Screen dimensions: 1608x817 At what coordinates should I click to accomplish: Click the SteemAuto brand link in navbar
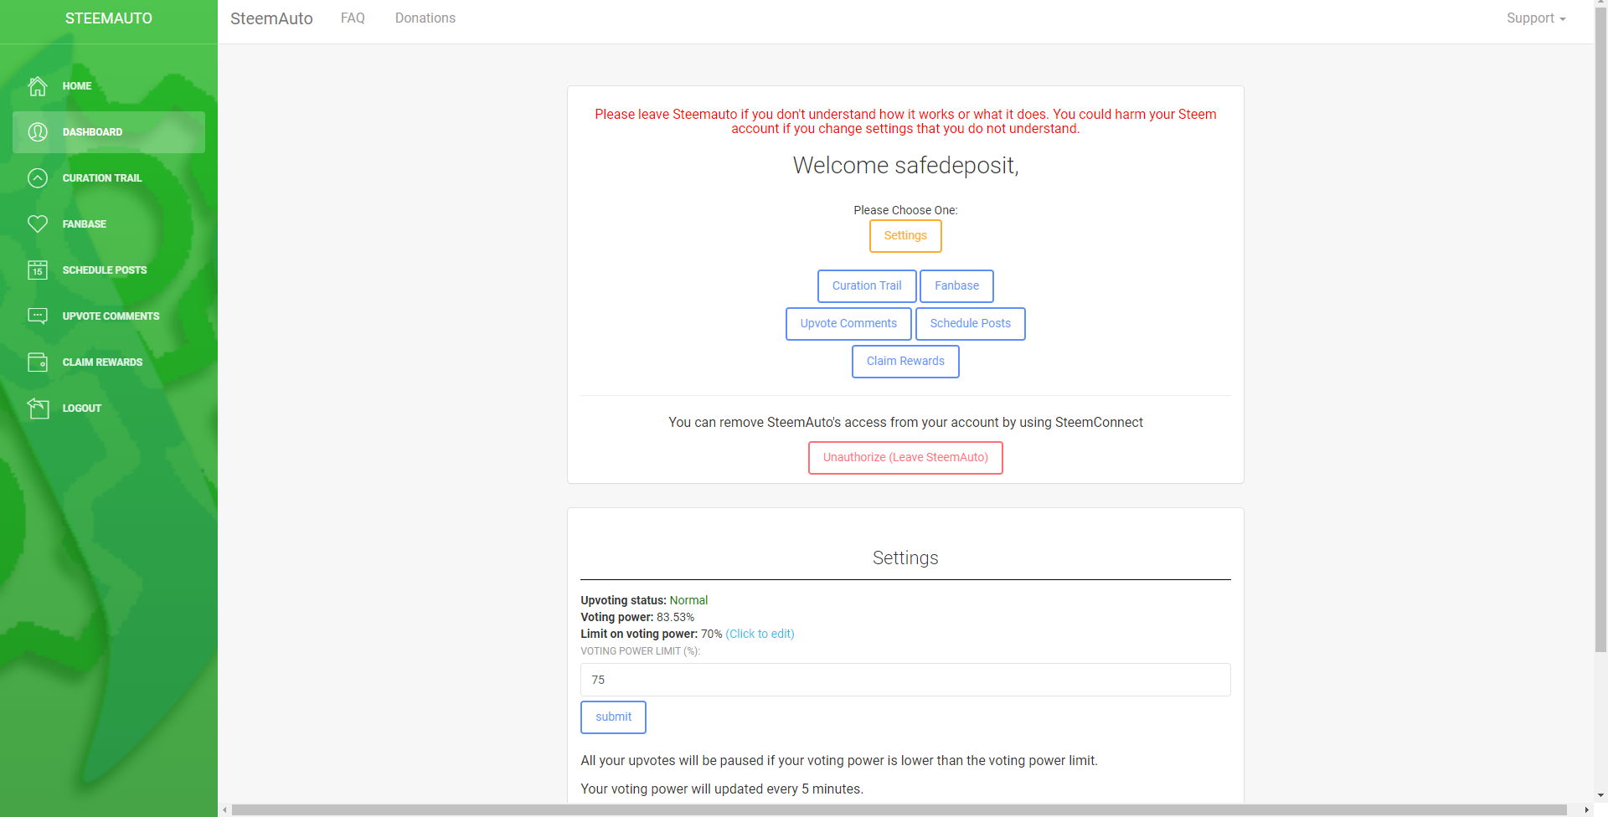[271, 18]
